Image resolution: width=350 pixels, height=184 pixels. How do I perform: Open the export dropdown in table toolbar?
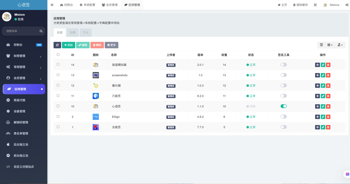(x=340, y=45)
